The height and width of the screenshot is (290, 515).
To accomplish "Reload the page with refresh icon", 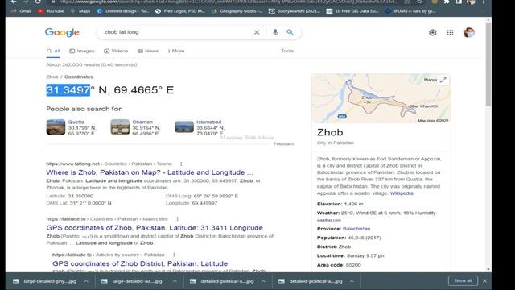I will point(39,2).
